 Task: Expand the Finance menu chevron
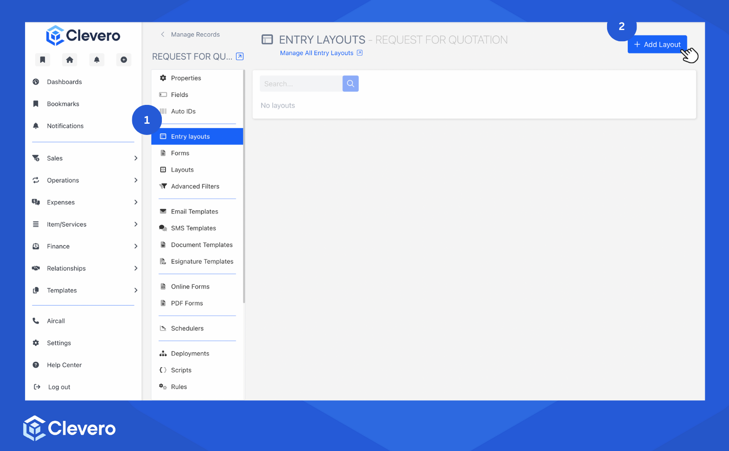pos(136,246)
